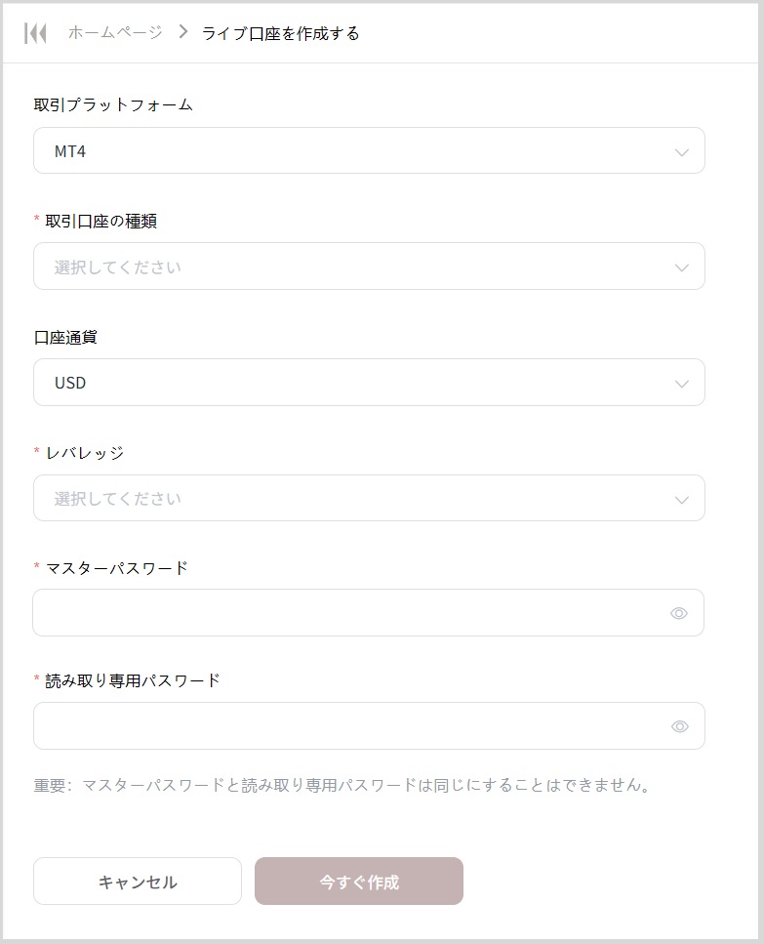This screenshot has height=944, width=764.
Task: Click the ライブ口座を作成する breadcrumb item
Action: point(281,33)
